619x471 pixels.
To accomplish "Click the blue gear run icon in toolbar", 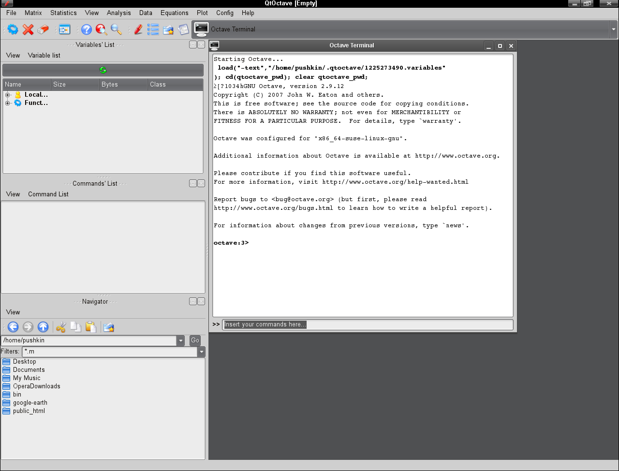I will point(13,29).
